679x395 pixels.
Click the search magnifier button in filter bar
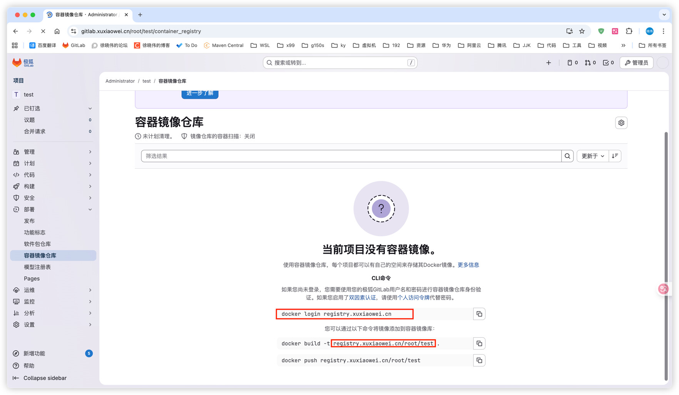pos(567,156)
